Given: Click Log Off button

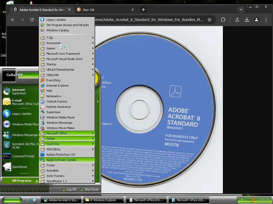Looking at the screenshot, I should click(69, 189).
